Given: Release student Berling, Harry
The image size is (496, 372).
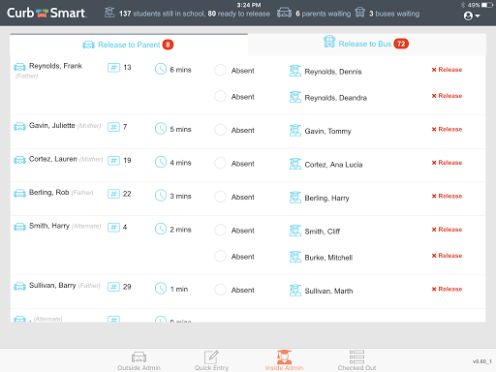Looking at the screenshot, I should pyautogui.click(x=447, y=197).
